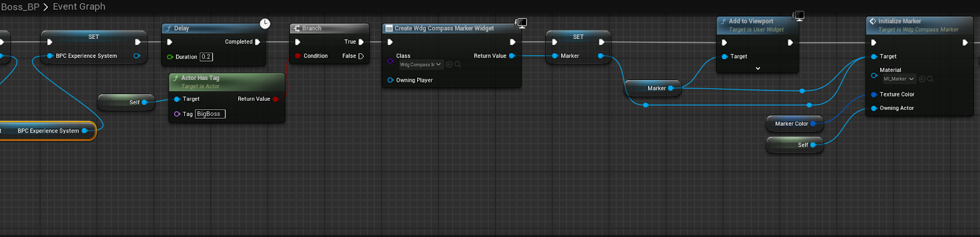
Task: Click the Owning Player pin
Action: click(390, 80)
